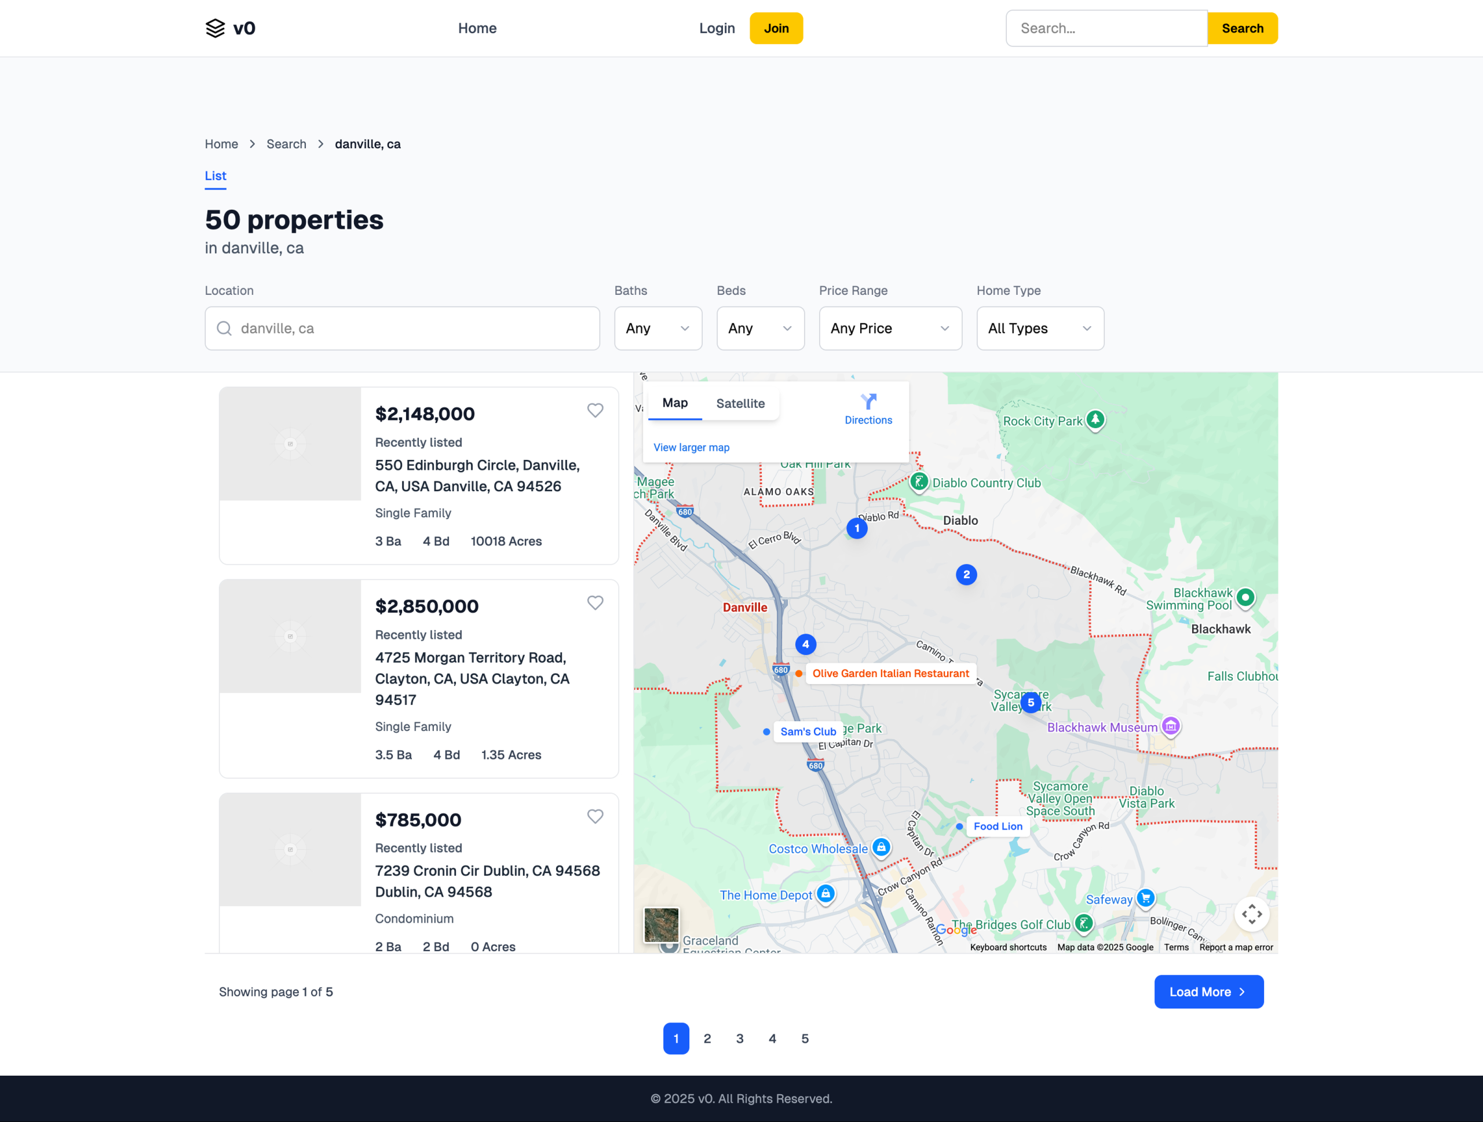Switch to the Satellite map tab
The width and height of the screenshot is (1483, 1122).
tap(740, 404)
